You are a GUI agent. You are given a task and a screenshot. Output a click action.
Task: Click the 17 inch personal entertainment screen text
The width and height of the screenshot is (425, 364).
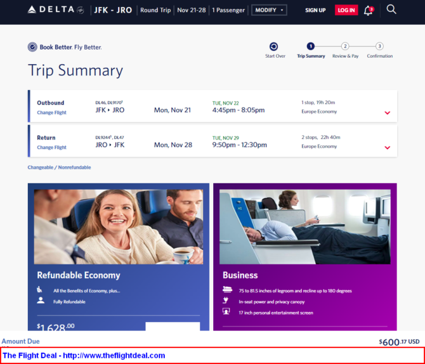click(x=276, y=313)
